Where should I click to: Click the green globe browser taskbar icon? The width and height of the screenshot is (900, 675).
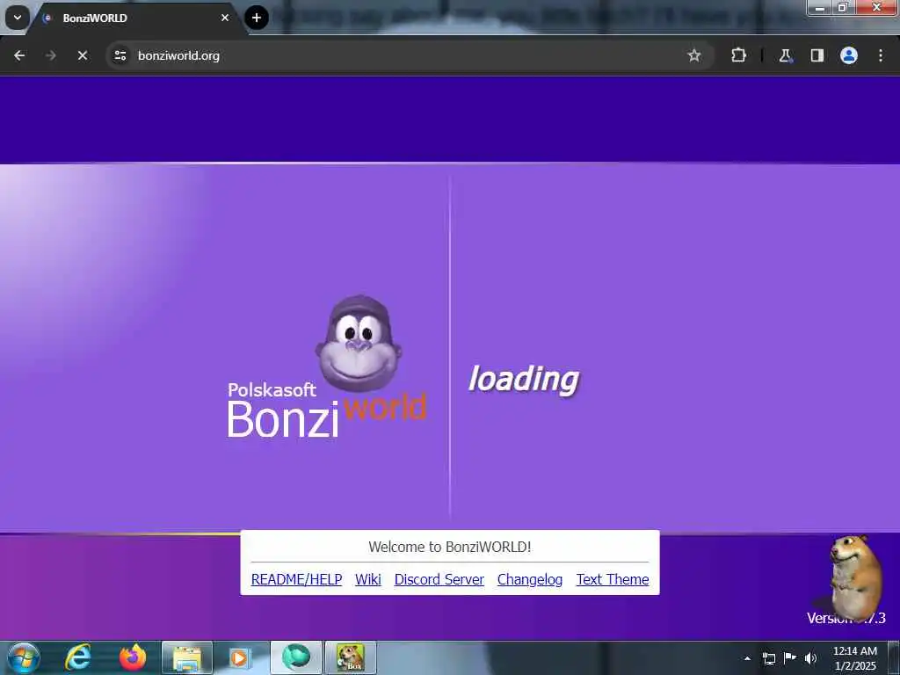coord(295,657)
